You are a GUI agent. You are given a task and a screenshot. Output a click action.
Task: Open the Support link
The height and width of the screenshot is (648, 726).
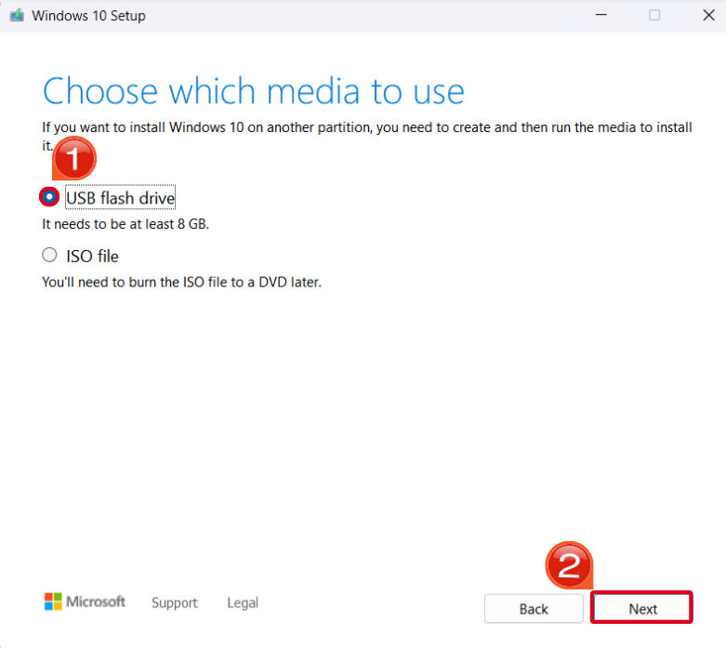coord(175,602)
